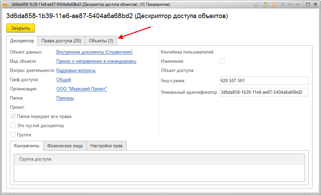
Task: Toggle the Изменение checkbox
Action: [222, 61]
